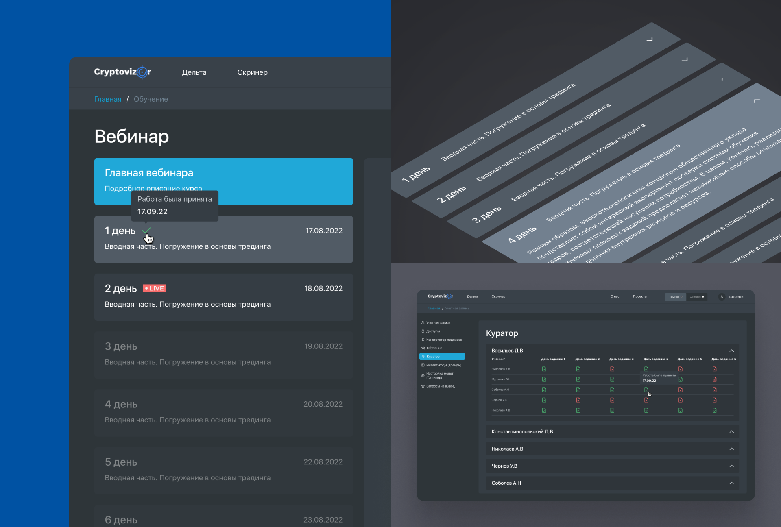Screen dimensions: 781x527
Task: Open Zukutoke user avatar icon
Action: [x=722, y=296]
